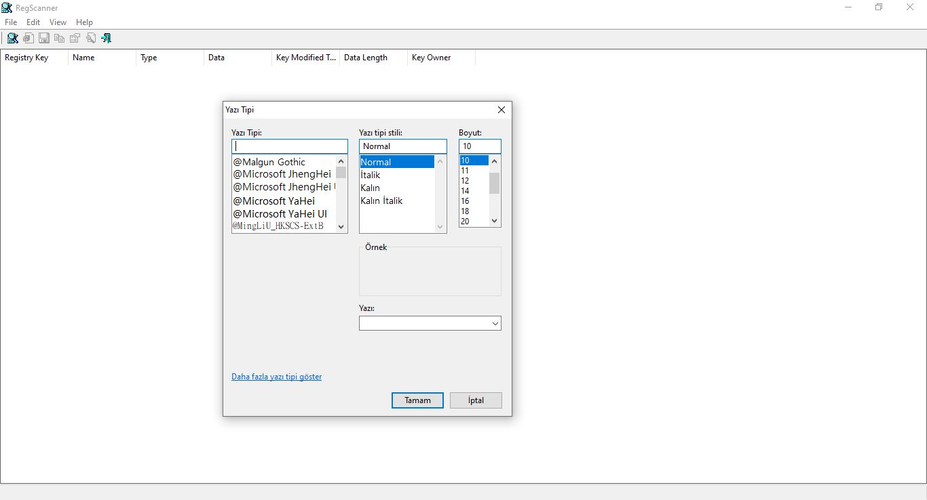Click the copy selected items icon

pyautogui.click(x=60, y=38)
